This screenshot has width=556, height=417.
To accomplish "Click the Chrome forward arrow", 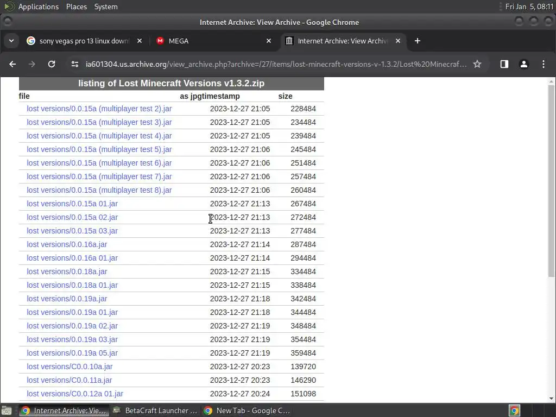I will (32, 64).
